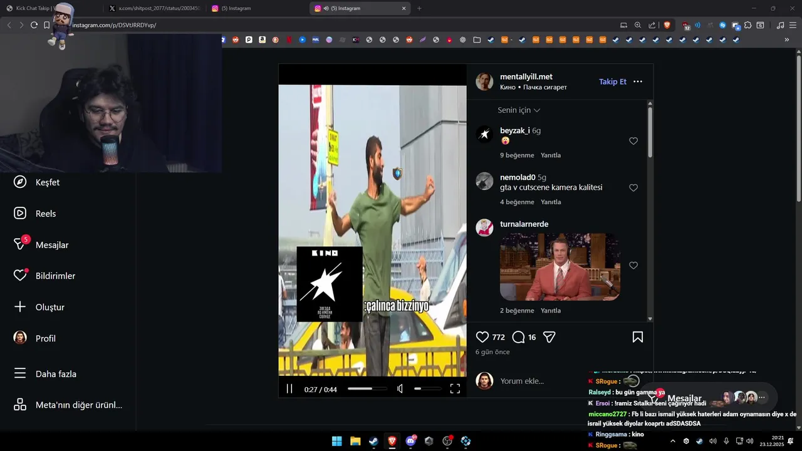View 9 beğenme on beyzak_i's comment
Screen dimensions: 802x451
point(517,155)
